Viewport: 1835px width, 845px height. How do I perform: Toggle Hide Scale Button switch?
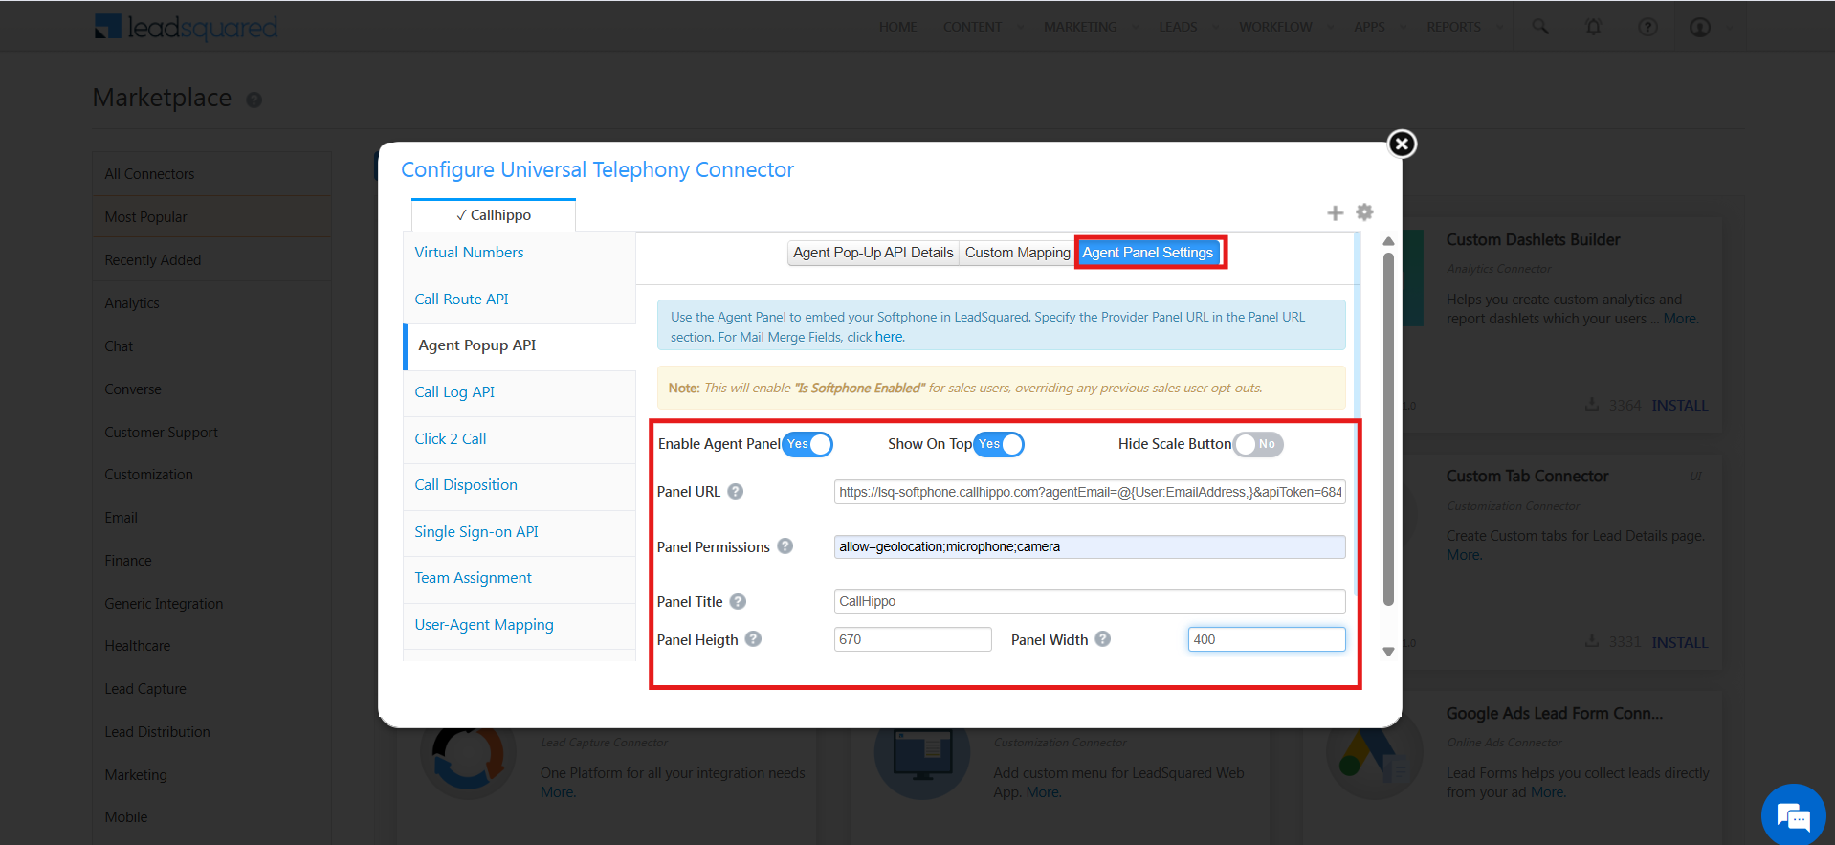point(1257,444)
